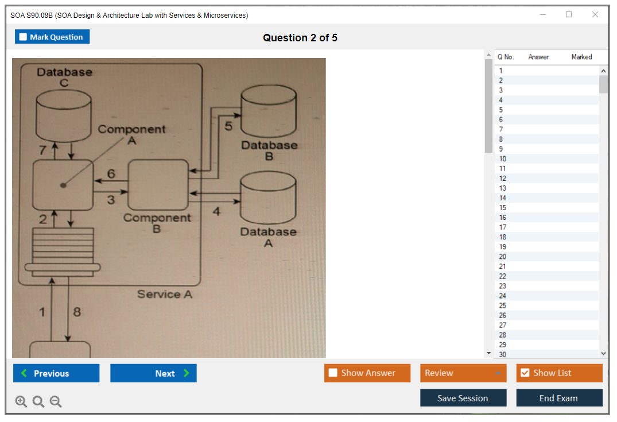Click the reset zoom magnifier icon
This screenshot has width=617, height=422.
pos(38,402)
